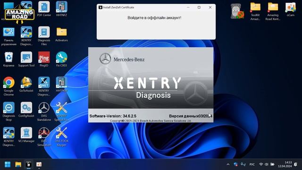Launch the DAS Standalone shortcut
Screen dimensions: 302x170
click(x=44, y=111)
